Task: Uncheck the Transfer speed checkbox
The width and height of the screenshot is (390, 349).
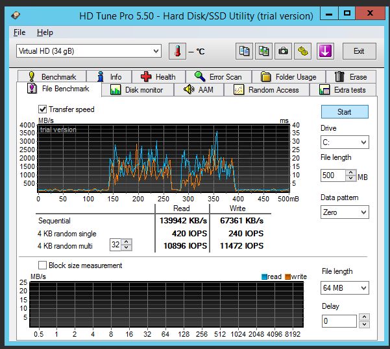Action: [43, 109]
